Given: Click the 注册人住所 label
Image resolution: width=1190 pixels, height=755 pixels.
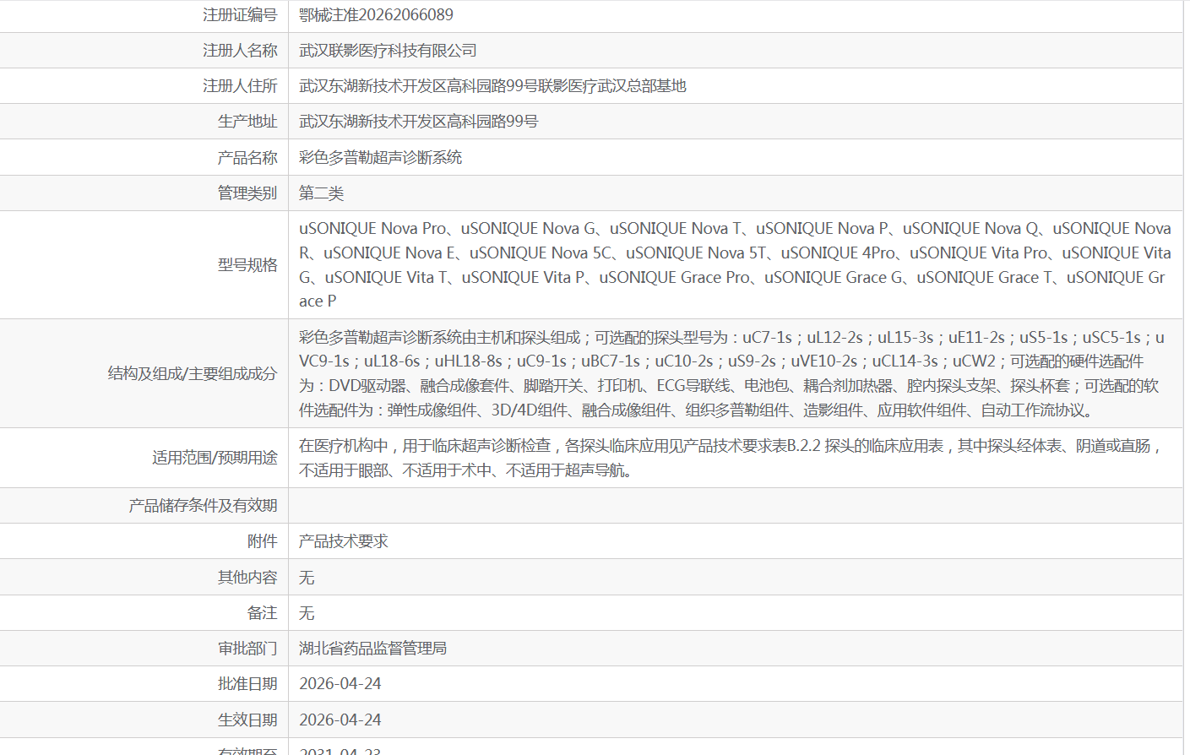Looking at the screenshot, I should coord(240,86).
